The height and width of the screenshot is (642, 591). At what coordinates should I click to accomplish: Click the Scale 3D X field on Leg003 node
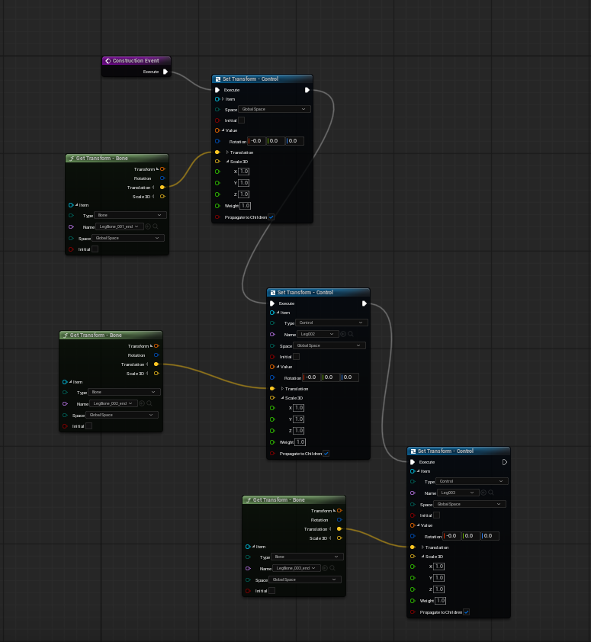438,567
